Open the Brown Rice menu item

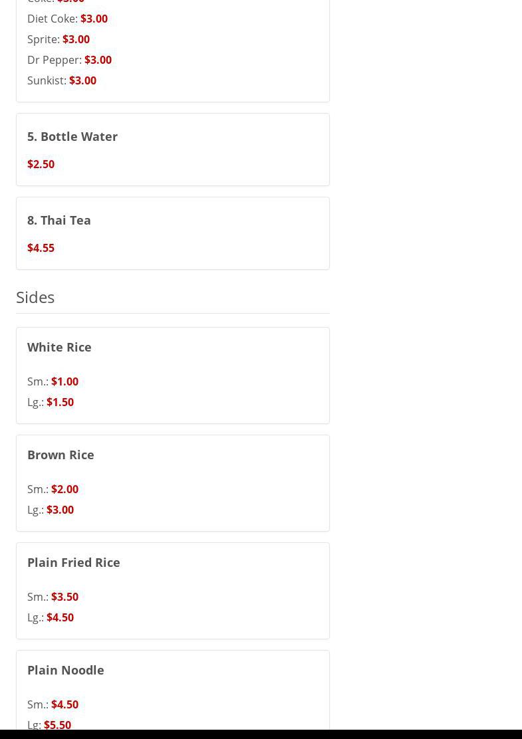point(61,455)
